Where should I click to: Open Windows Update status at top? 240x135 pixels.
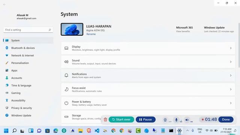219,29
